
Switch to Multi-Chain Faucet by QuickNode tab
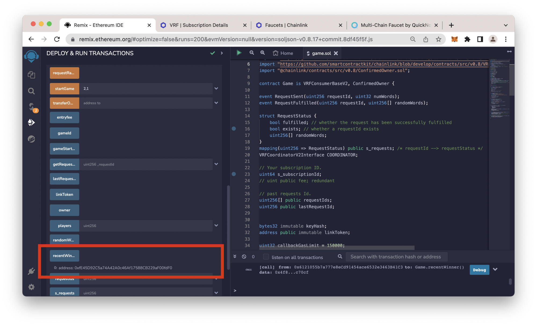(394, 25)
